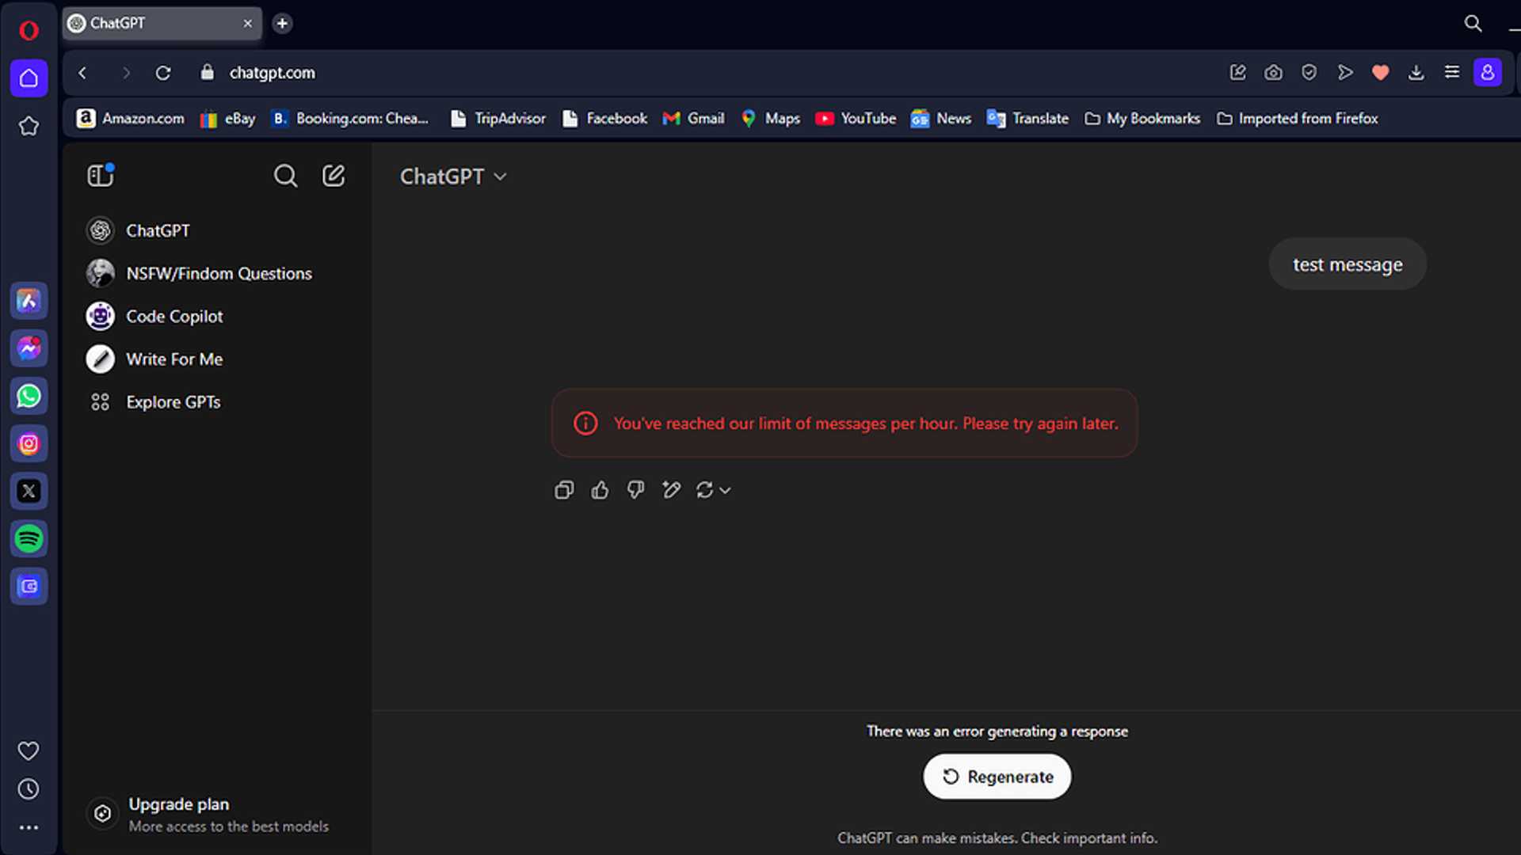Copy the response with the copy icon
This screenshot has width=1521, height=855.
pyautogui.click(x=564, y=490)
